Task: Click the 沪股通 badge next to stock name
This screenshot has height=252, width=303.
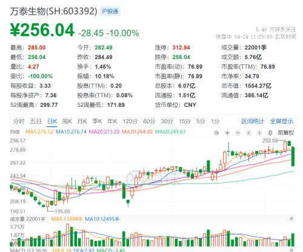Action: pyautogui.click(x=110, y=11)
